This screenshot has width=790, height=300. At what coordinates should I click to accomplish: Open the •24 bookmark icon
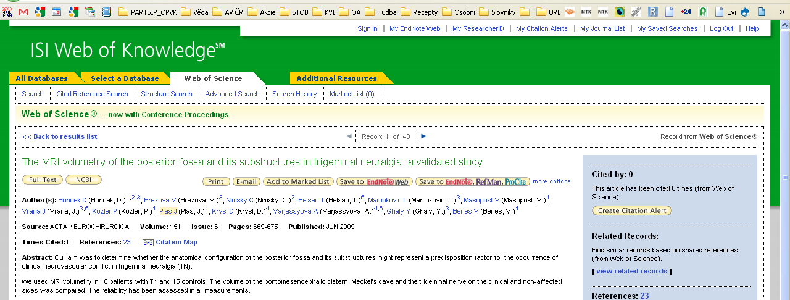click(x=686, y=11)
